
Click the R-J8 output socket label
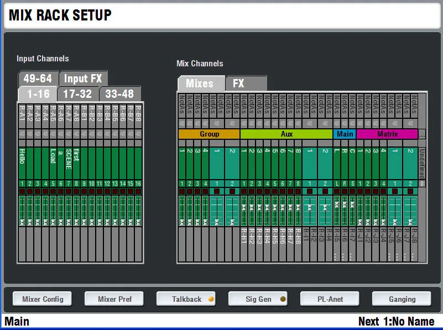tap(414, 244)
